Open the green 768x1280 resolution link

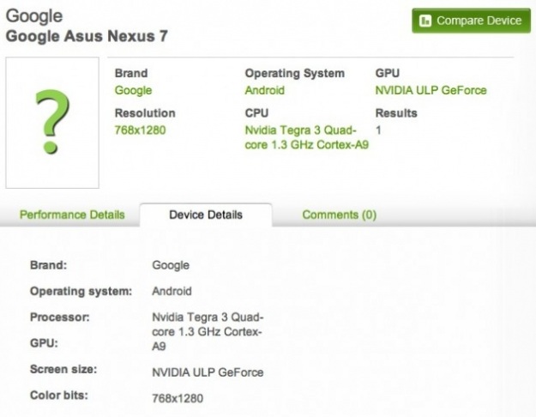click(x=140, y=130)
